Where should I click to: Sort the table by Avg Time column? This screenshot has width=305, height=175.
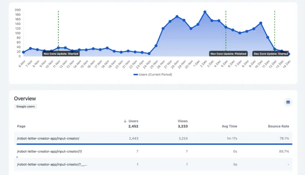click(x=229, y=126)
